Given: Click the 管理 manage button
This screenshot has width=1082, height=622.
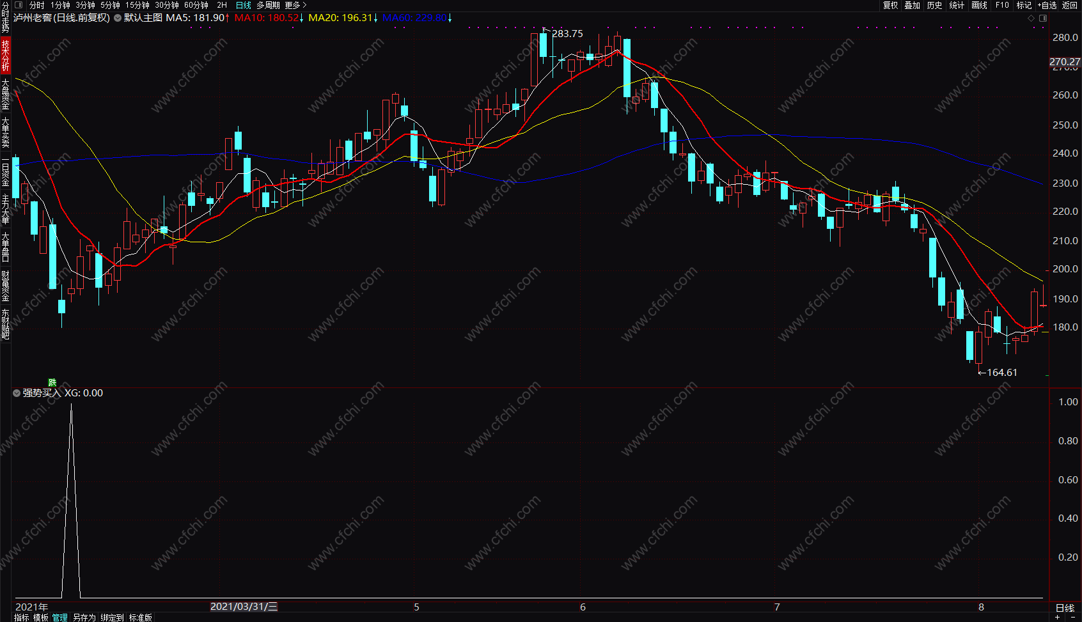Looking at the screenshot, I should pyautogui.click(x=60, y=618).
